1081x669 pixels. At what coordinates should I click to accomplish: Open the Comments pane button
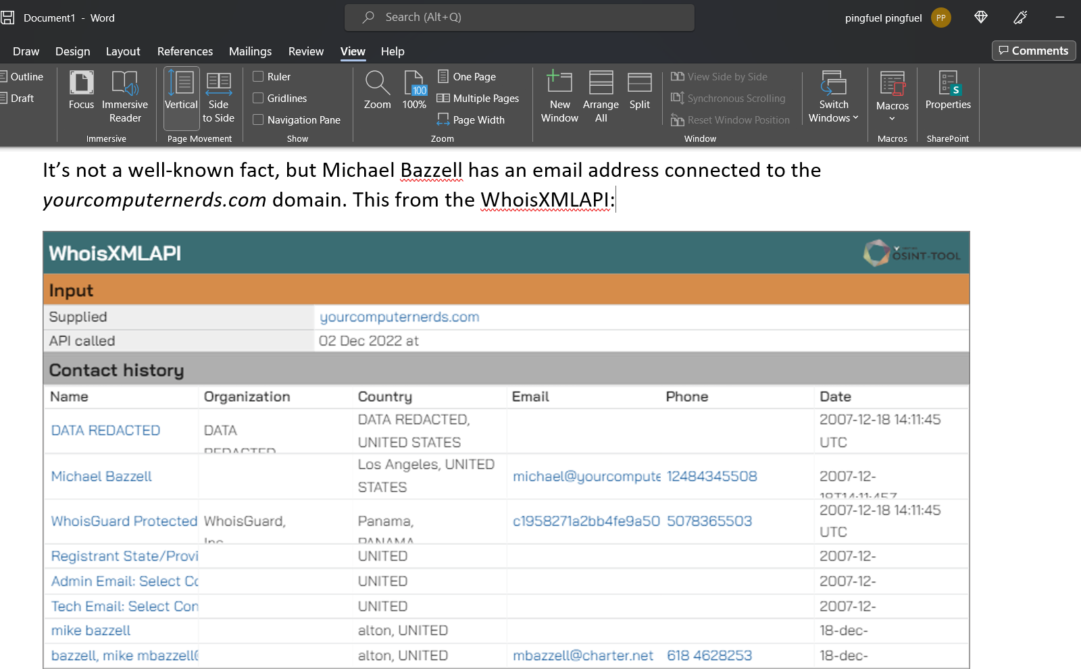pos(1034,51)
